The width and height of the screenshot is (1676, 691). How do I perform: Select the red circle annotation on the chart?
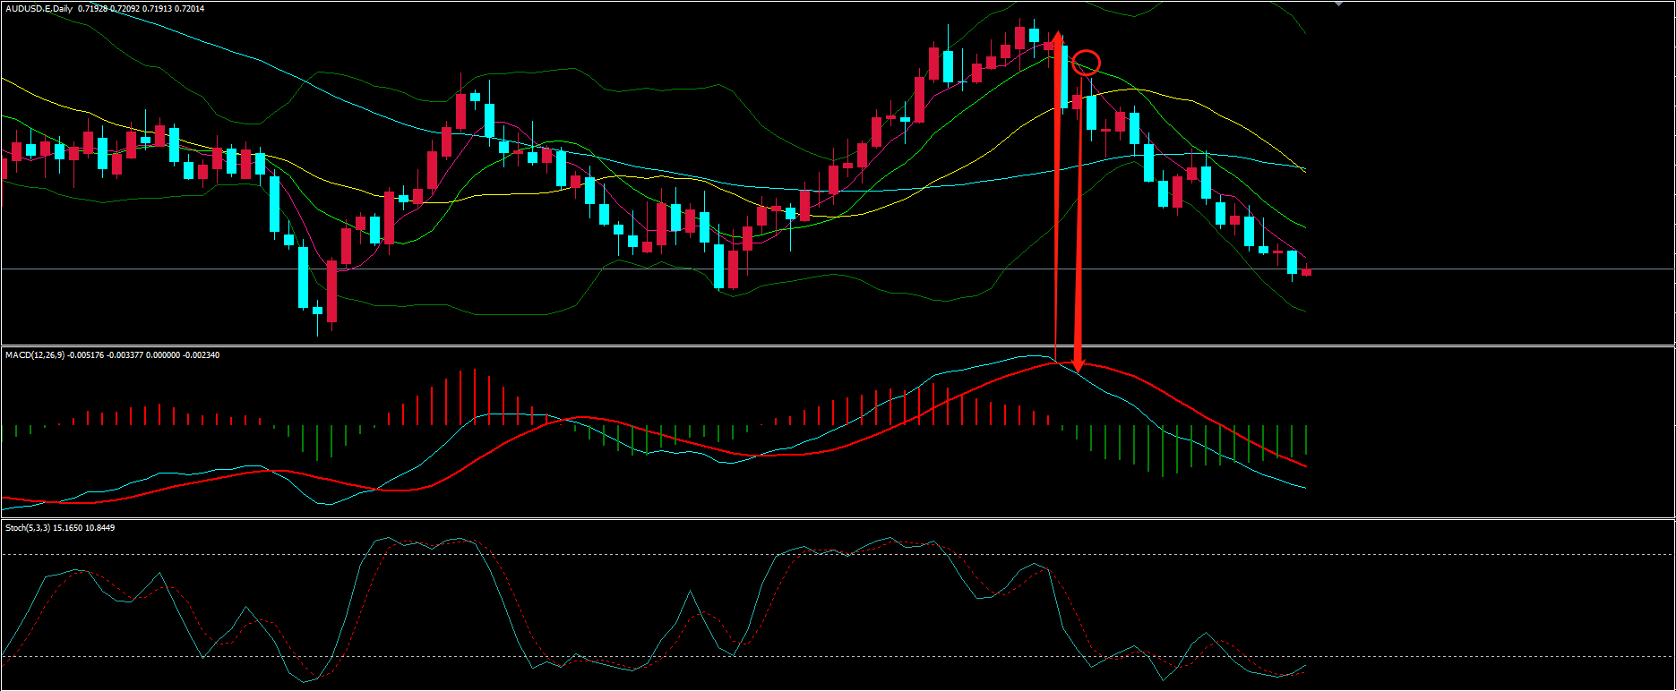point(1086,63)
